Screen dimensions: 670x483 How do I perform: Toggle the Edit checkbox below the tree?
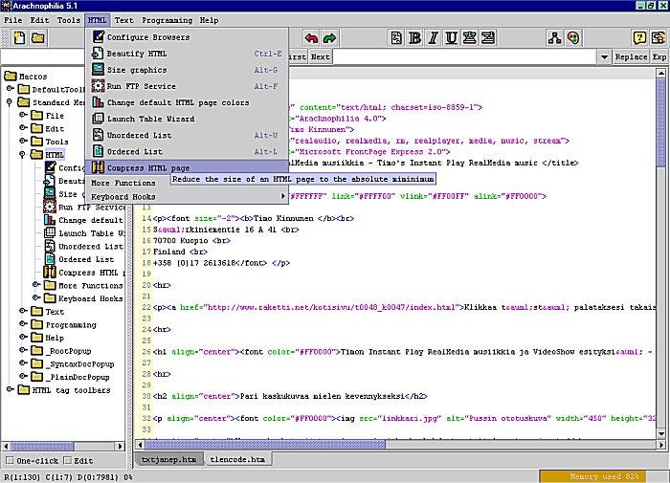[67, 460]
